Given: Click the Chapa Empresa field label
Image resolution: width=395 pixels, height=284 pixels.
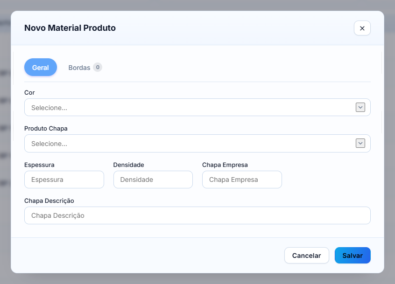Looking at the screenshot, I should [225, 165].
